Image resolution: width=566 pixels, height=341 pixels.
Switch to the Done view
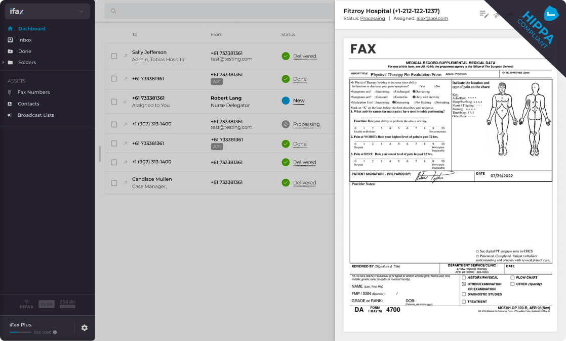pyautogui.click(x=24, y=51)
